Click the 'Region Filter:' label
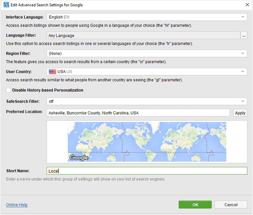 [x=18, y=53]
